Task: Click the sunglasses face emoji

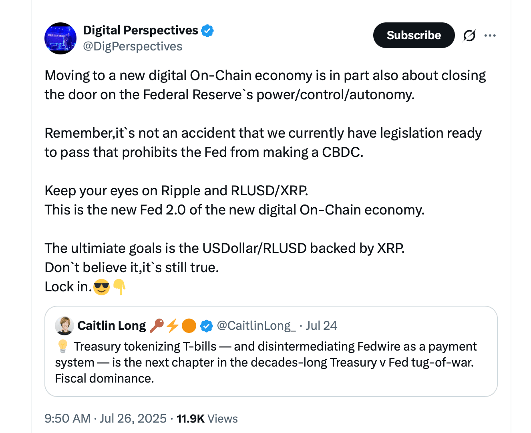Action: click(101, 287)
